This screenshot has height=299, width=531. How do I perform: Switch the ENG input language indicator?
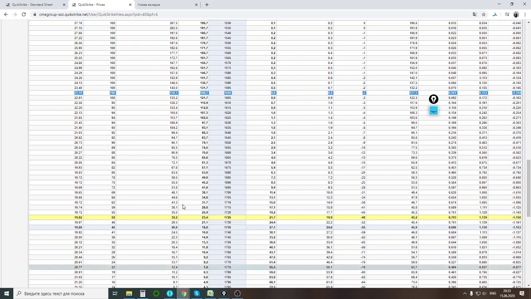[x=493, y=294]
